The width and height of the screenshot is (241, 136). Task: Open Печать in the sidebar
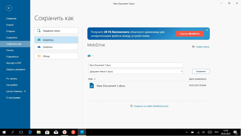pos(10,50)
